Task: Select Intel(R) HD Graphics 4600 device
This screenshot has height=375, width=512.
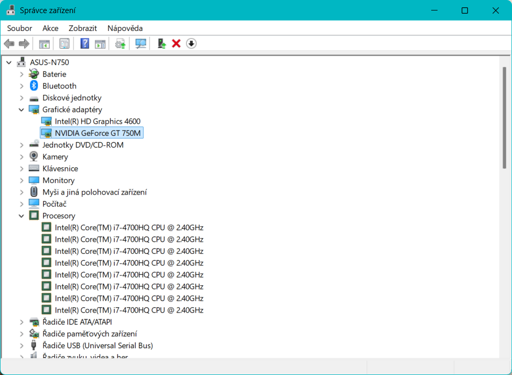Action: pyautogui.click(x=97, y=121)
